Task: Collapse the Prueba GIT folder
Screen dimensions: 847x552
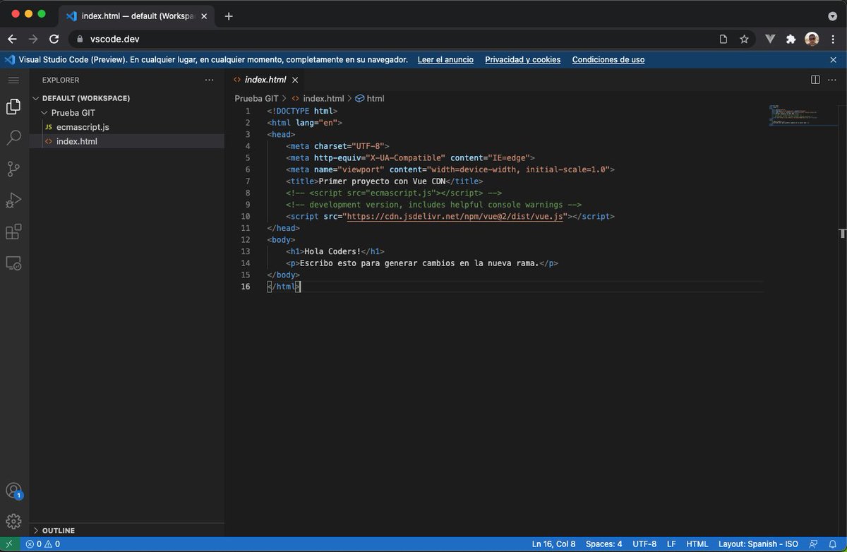Action: pos(73,113)
